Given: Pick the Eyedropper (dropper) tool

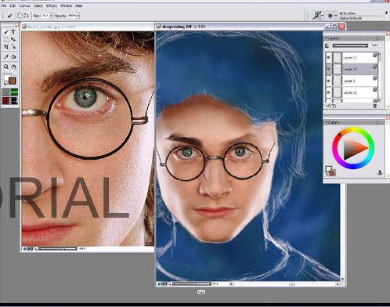Looking at the screenshot, I should point(6,57).
